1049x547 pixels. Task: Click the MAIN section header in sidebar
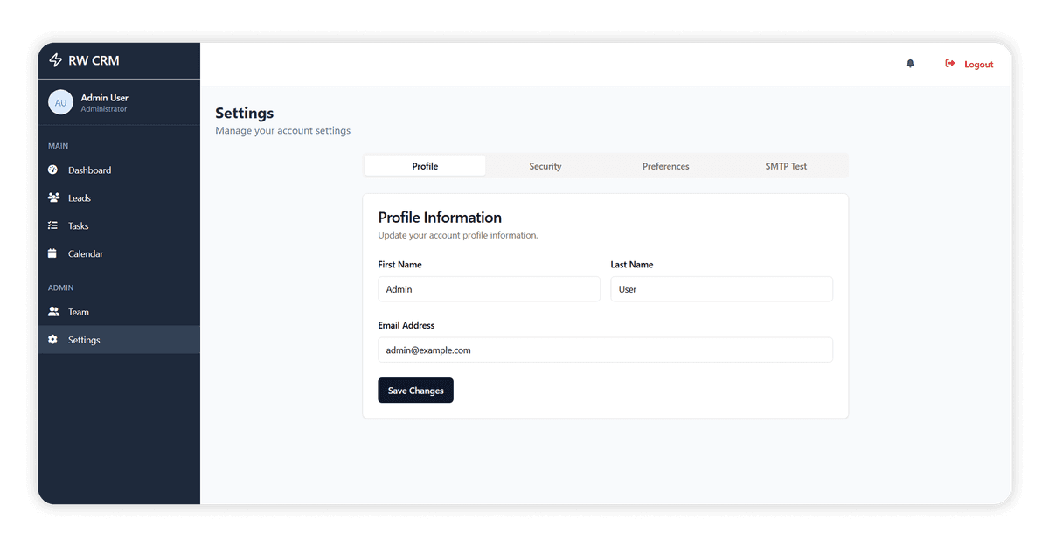coord(59,146)
